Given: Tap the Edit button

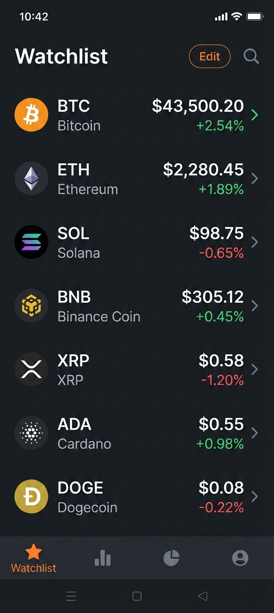Looking at the screenshot, I should (x=209, y=56).
